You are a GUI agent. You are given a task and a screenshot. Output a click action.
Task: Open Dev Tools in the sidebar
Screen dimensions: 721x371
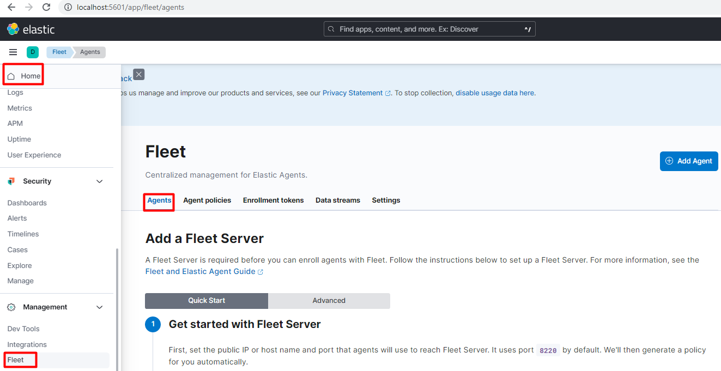click(23, 329)
